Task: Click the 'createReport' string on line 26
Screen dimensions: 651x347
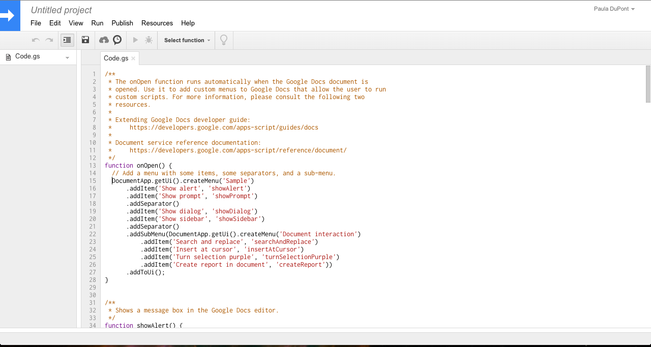Action: point(301,265)
